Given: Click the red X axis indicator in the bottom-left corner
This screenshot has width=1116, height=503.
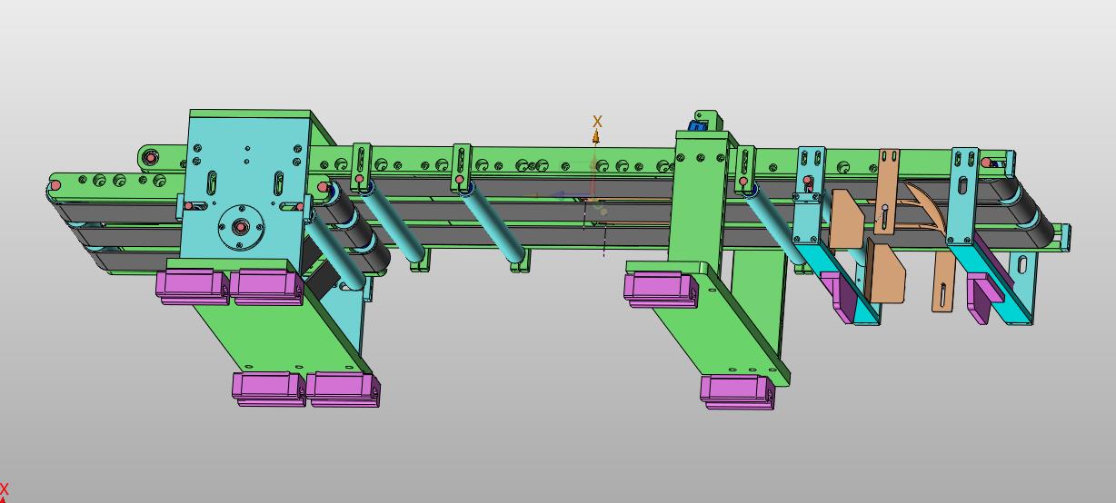Looking at the screenshot, I should coord(5,491).
